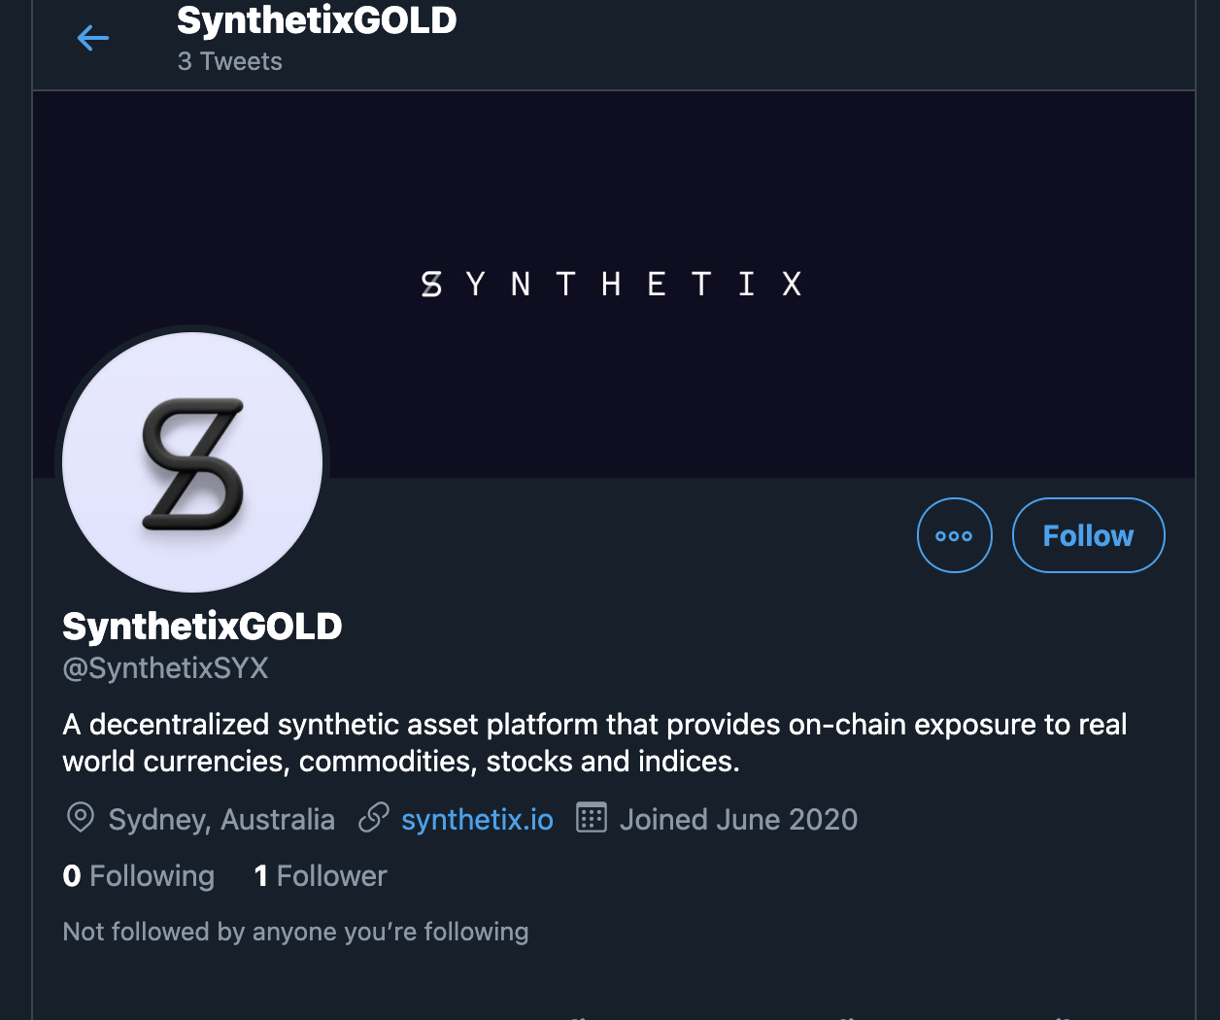The width and height of the screenshot is (1220, 1020).
Task: Click the Joined June 2020 text
Action: click(738, 820)
